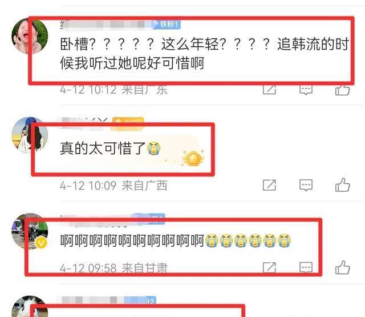
Task: Open the comment text 真的太可惜了
Action: (x=103, y=149)
